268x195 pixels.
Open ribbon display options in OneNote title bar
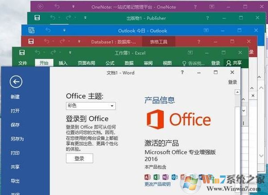click(x=212, y=7)
